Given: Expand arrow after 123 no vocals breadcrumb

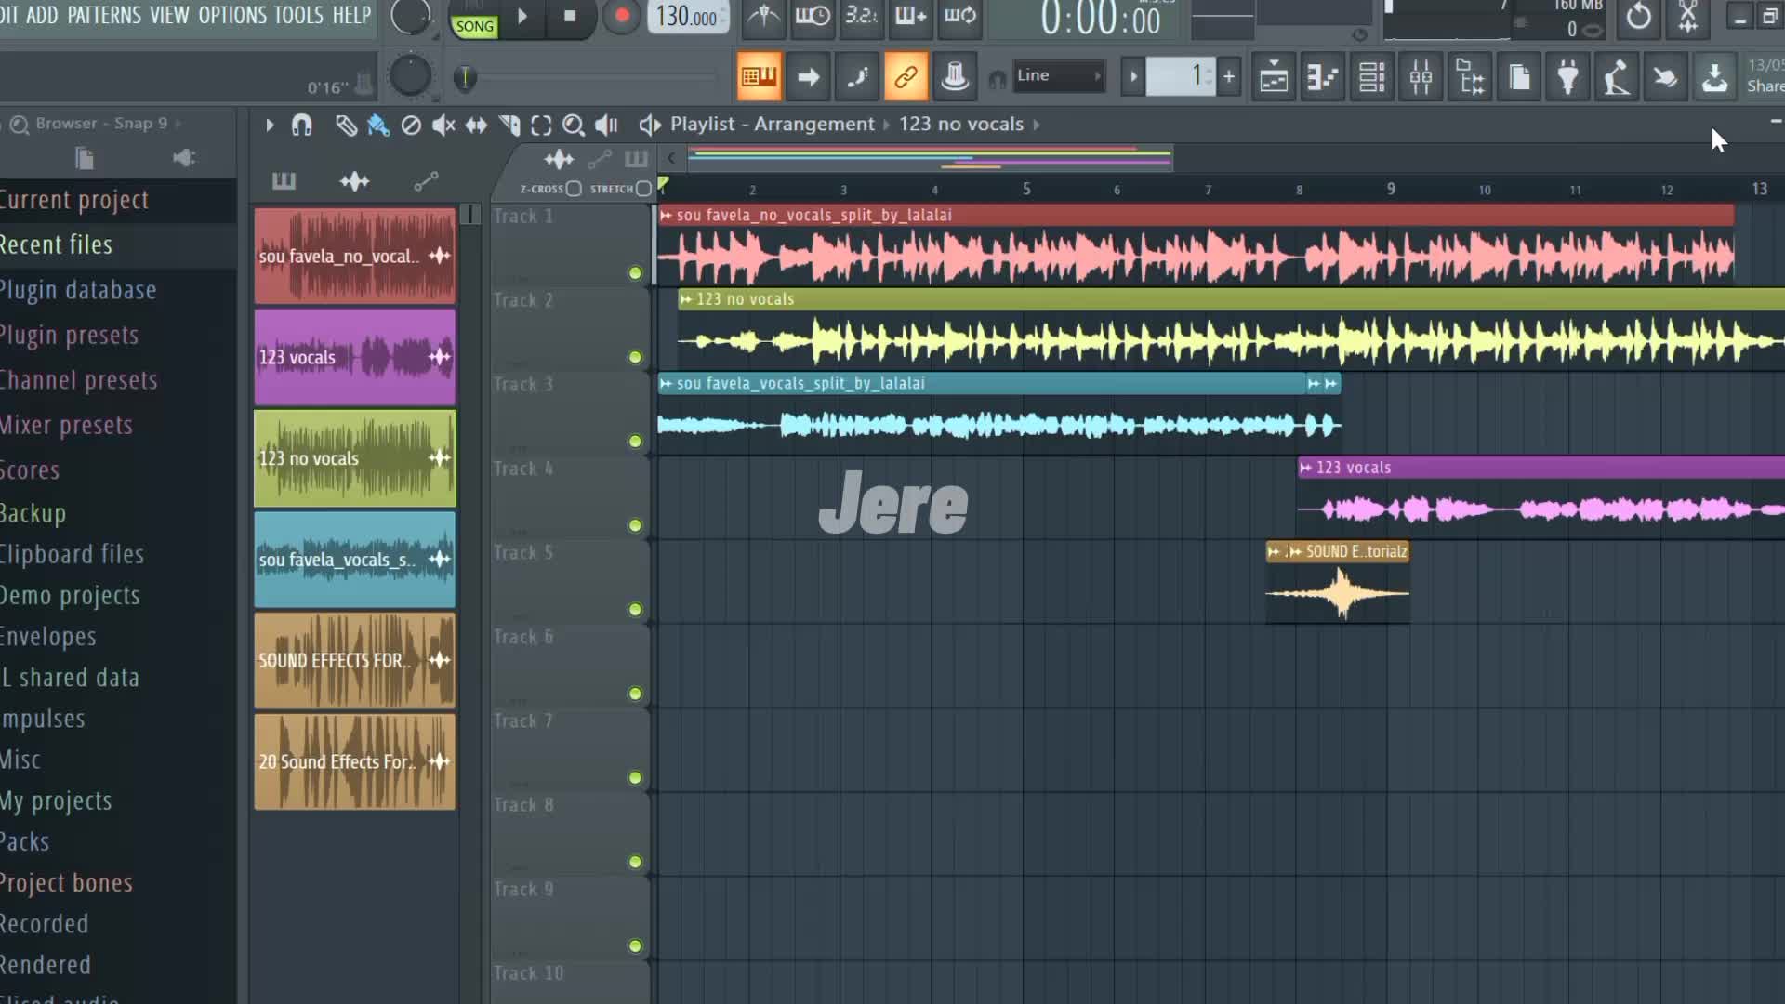Looking at the screenshot, I should [x=1036, y=125].
